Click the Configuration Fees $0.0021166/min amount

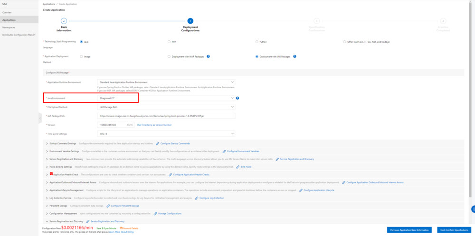77,227
